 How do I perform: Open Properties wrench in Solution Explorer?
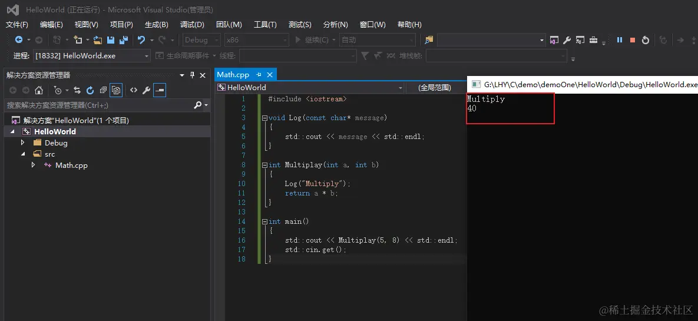pyautogui.click(x=146, y=90)
